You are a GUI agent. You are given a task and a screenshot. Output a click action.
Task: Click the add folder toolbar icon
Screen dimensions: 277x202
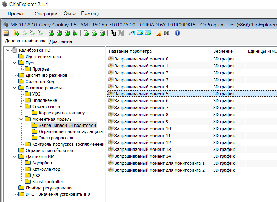point(16,33)
